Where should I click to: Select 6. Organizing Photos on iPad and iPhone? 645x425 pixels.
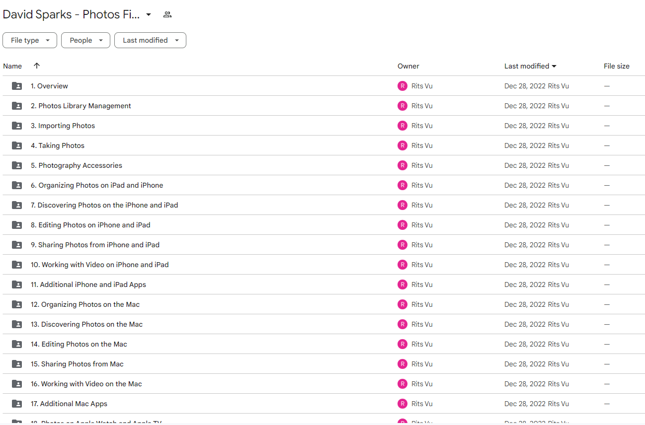(x=97, y=185)
